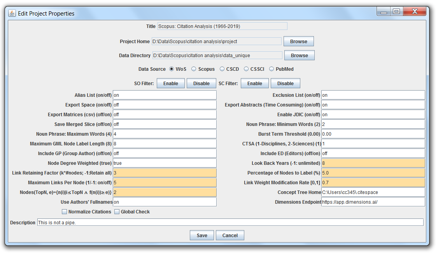Edit Maximum GML Node Label Length field
This screenshot has width=438, height=255.
coord(165,144)
